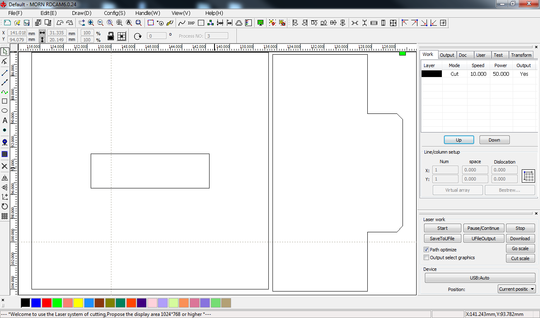Open a file with the folder icon
The width and height of the screenshot is (540, 318).
click(x=17, y=23)
